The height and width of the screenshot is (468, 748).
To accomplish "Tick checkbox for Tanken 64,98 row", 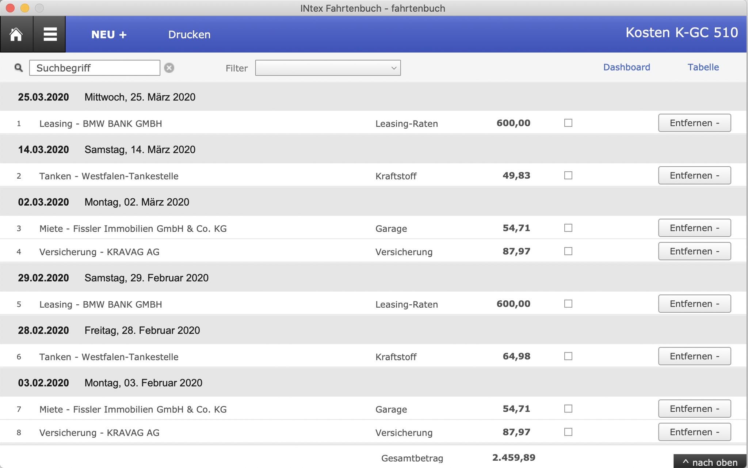I will (x=568, y=356).
